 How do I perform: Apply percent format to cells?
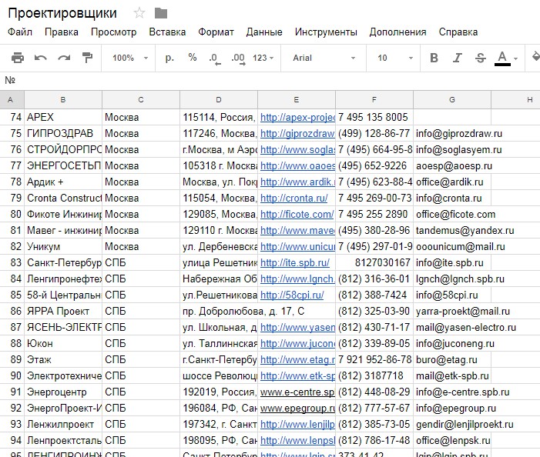click(193, 58)
